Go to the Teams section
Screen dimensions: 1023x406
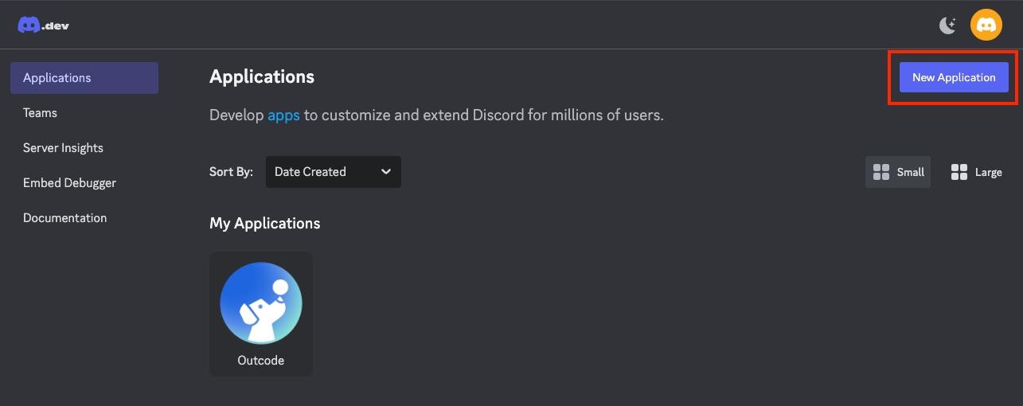[40, 113]
